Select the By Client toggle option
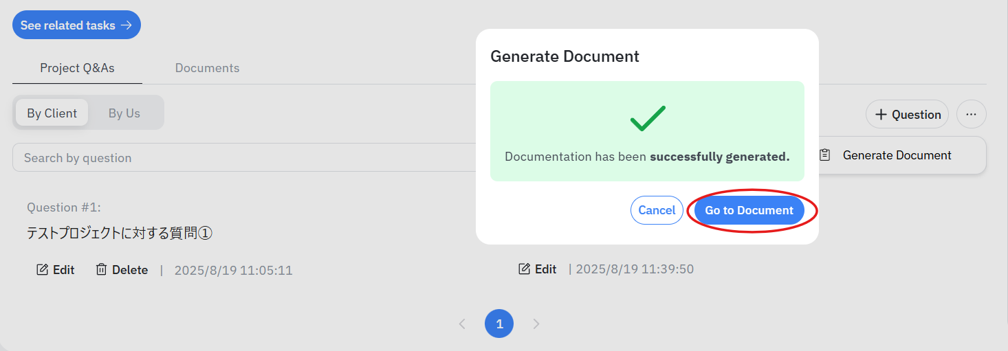This screenshot has height=351, width=1008. coord(52,113)
